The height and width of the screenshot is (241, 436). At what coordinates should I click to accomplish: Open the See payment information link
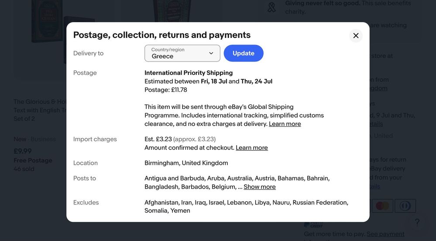point(385,234)
